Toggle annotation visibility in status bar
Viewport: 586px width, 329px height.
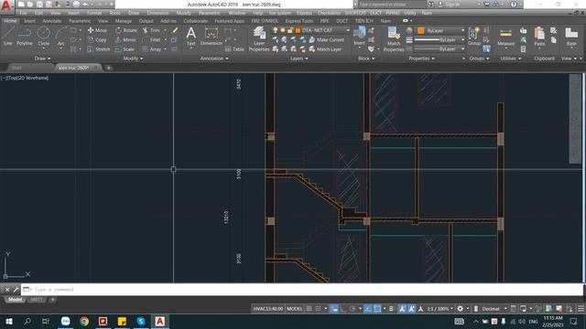pyautogui.click(x=402, y=309)
